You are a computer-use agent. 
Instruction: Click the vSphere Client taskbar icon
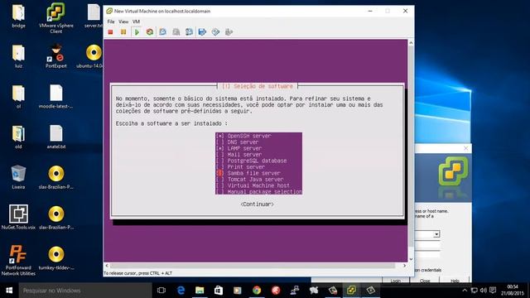click(x=351, y=291)
